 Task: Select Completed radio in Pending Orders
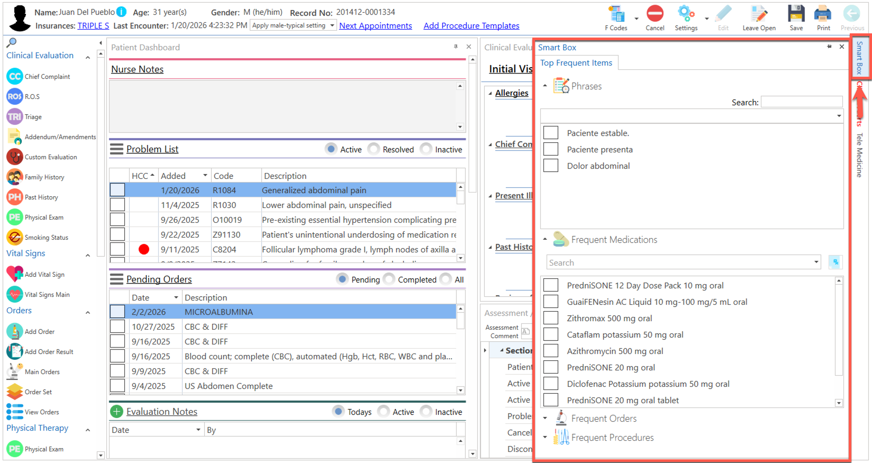coord(389,279)
